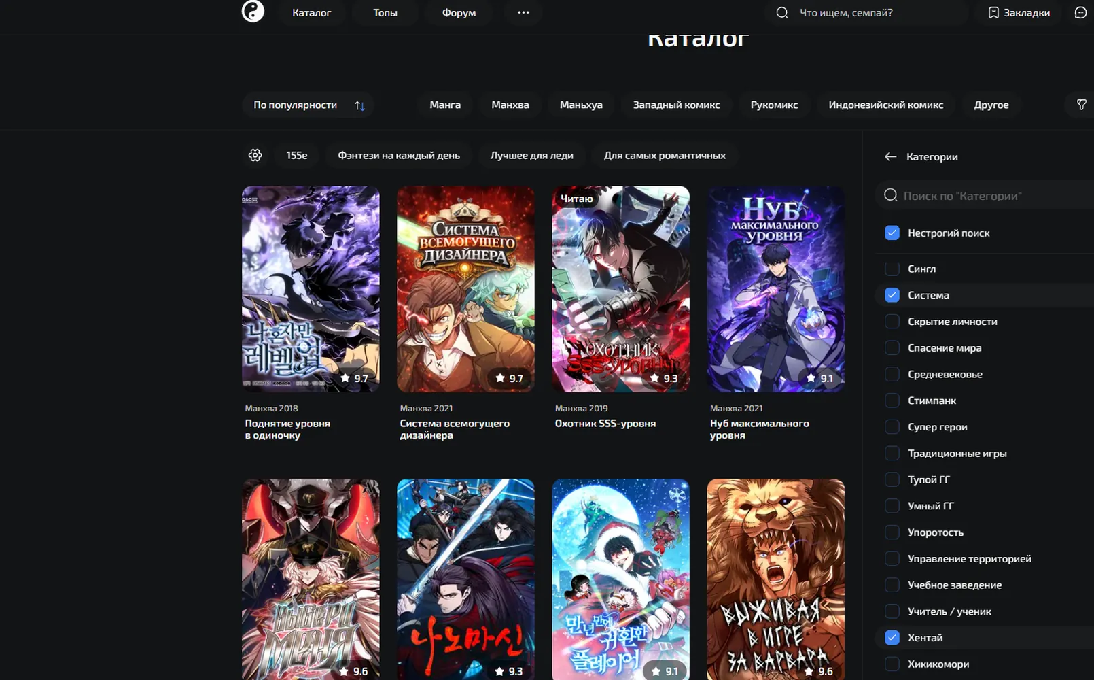Open the Каталог menu item
This screenshot has height=680, width=1094.
[311, 12]
